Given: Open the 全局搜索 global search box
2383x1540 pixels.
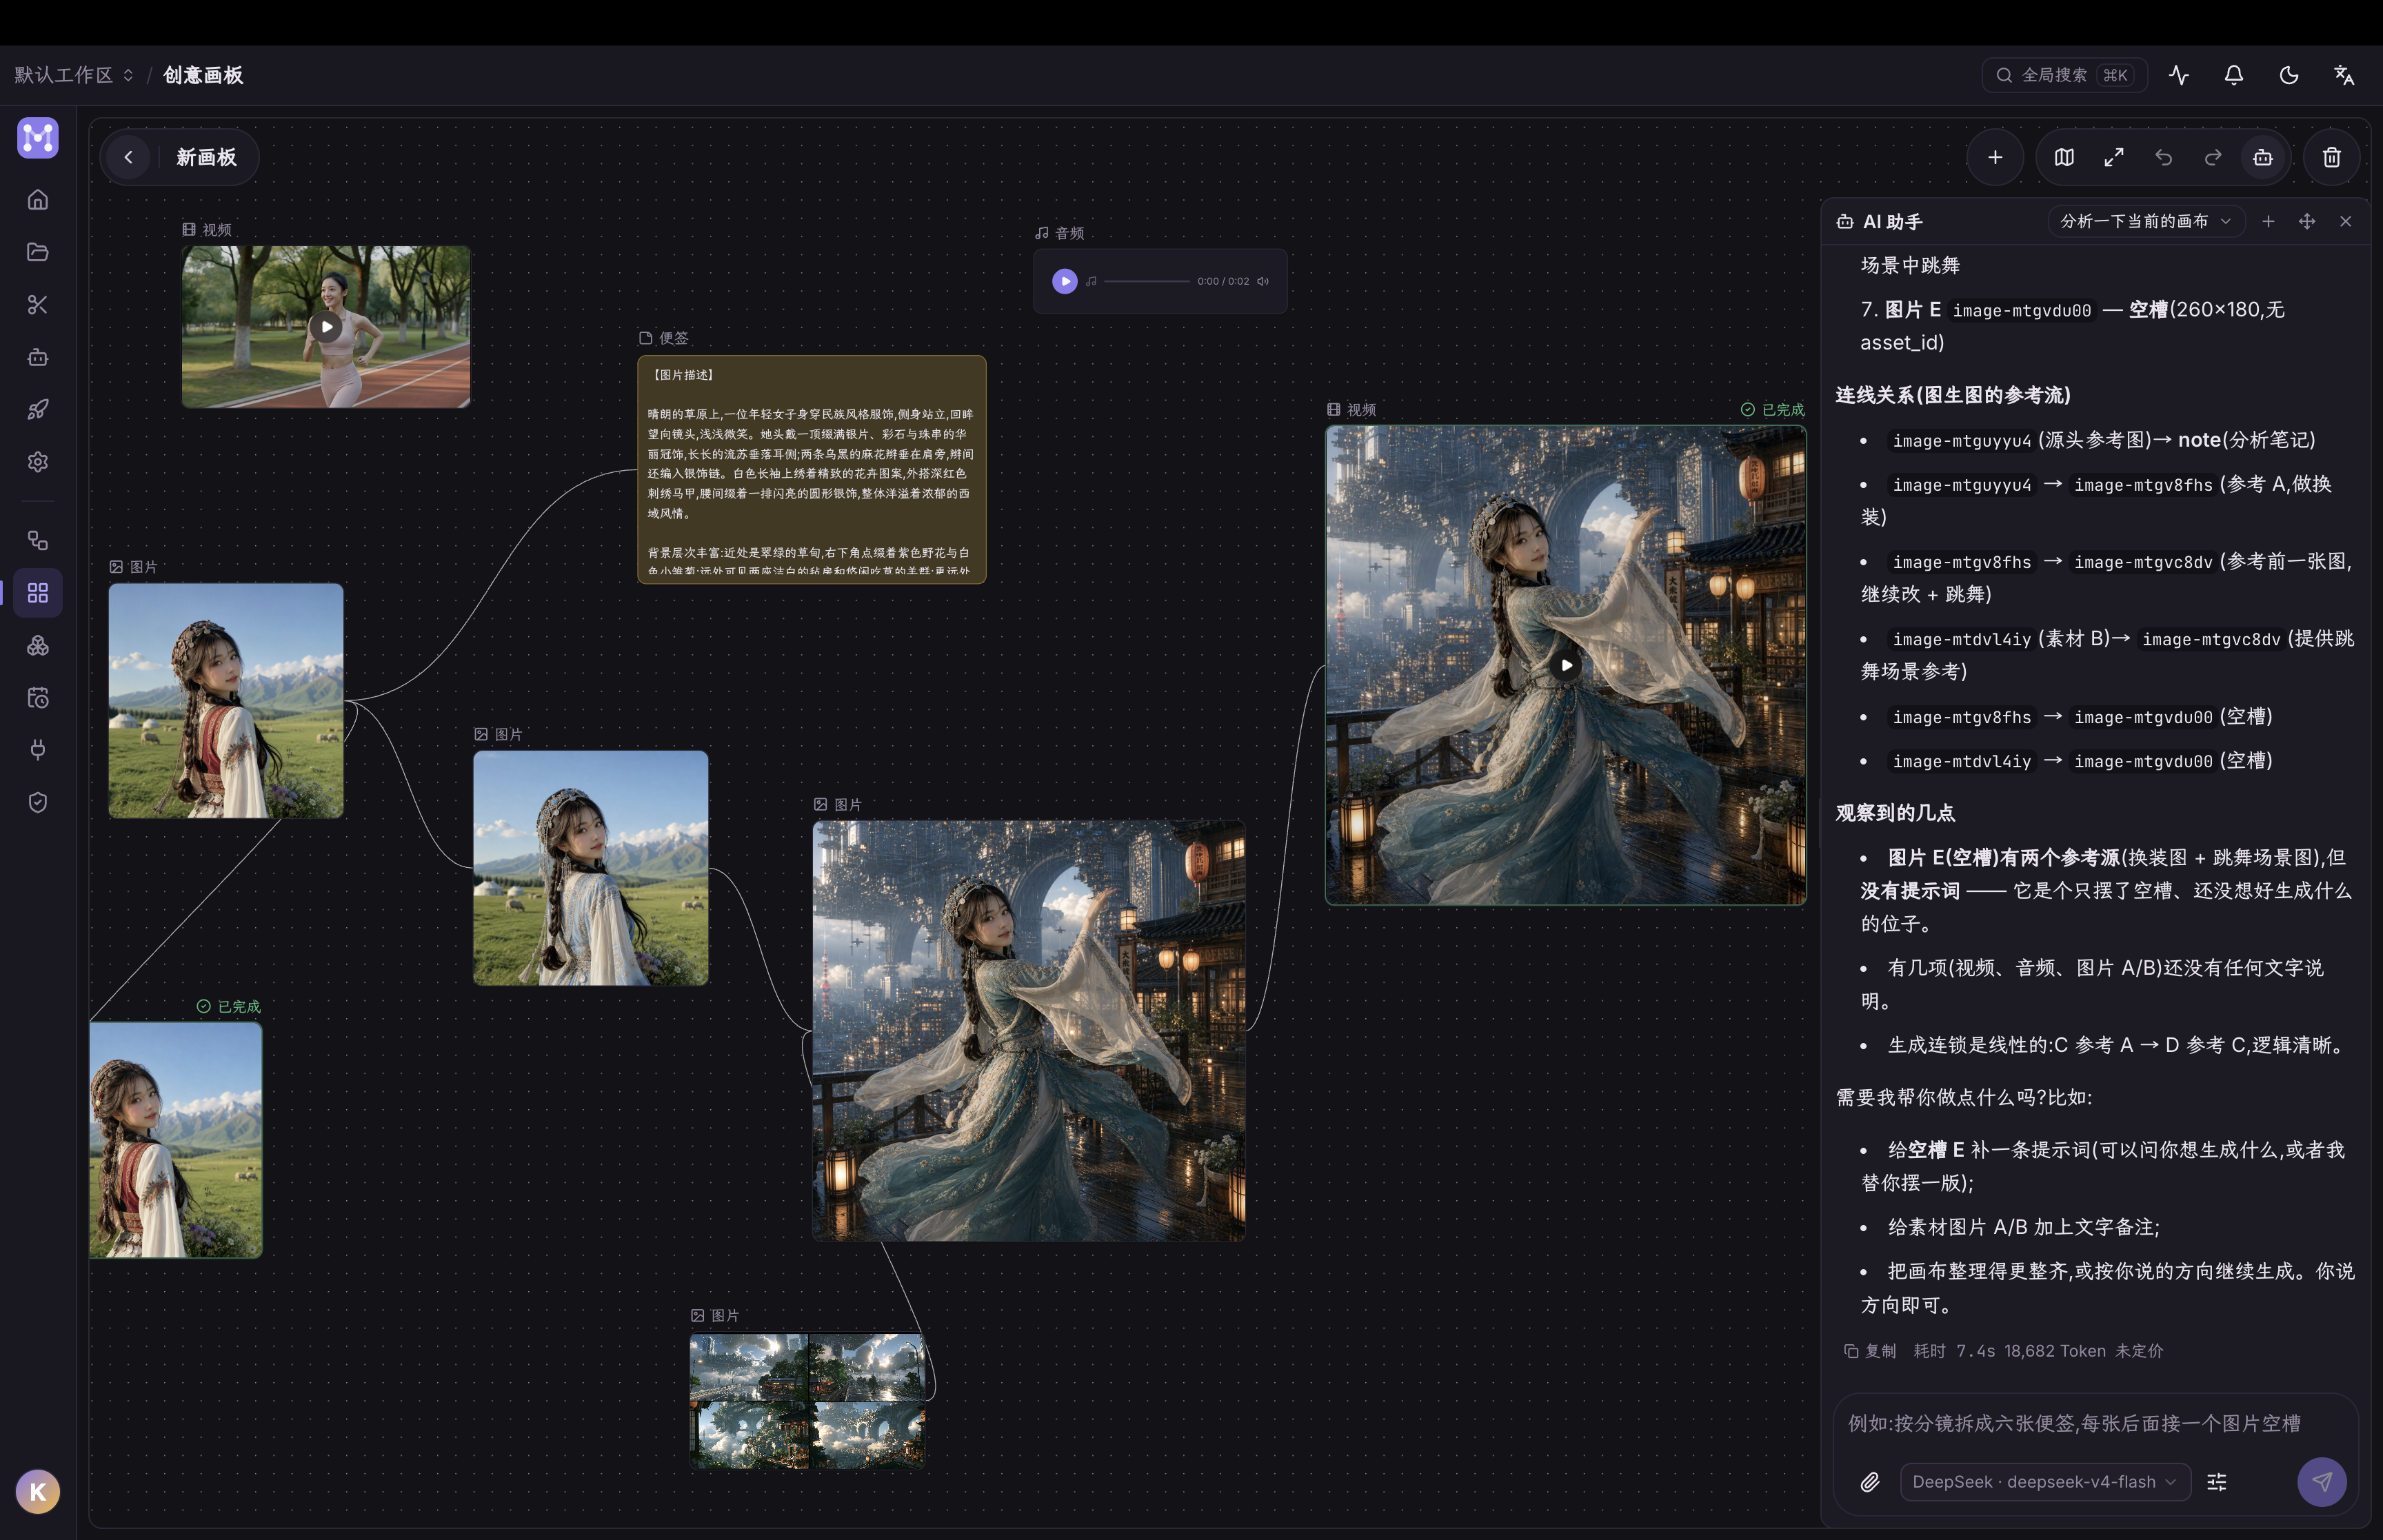Looking at the screenshot, I should pyautogui.click(x=2064, y=75).
